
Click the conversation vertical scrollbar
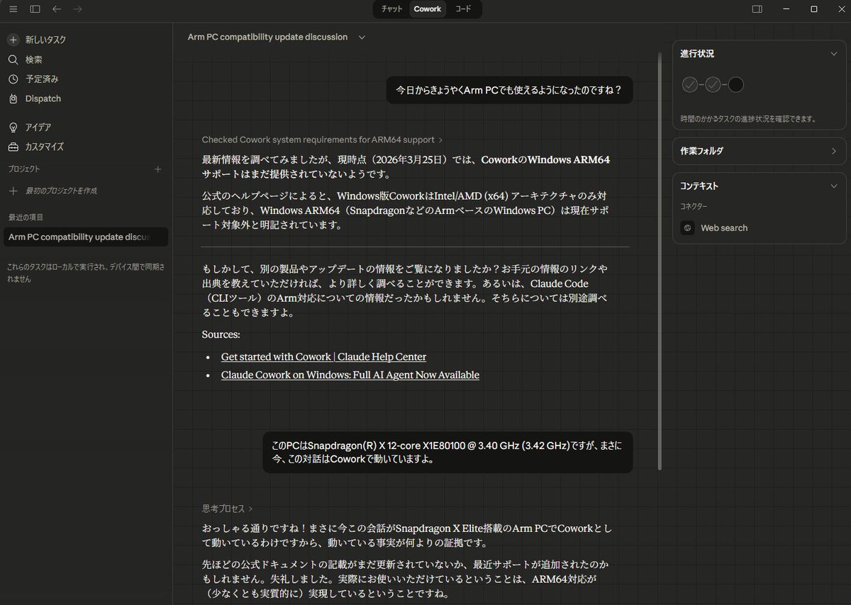click(x=660, y=261)
